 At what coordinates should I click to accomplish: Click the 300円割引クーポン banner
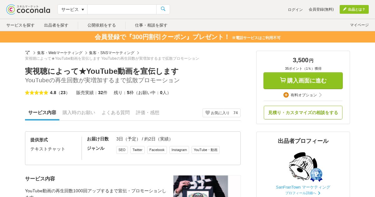[x=187, y=37]
